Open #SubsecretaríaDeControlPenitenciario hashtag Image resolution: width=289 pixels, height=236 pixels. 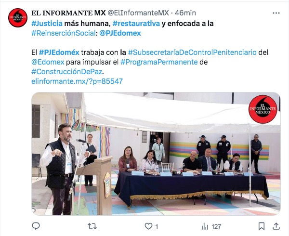[192, 52]
